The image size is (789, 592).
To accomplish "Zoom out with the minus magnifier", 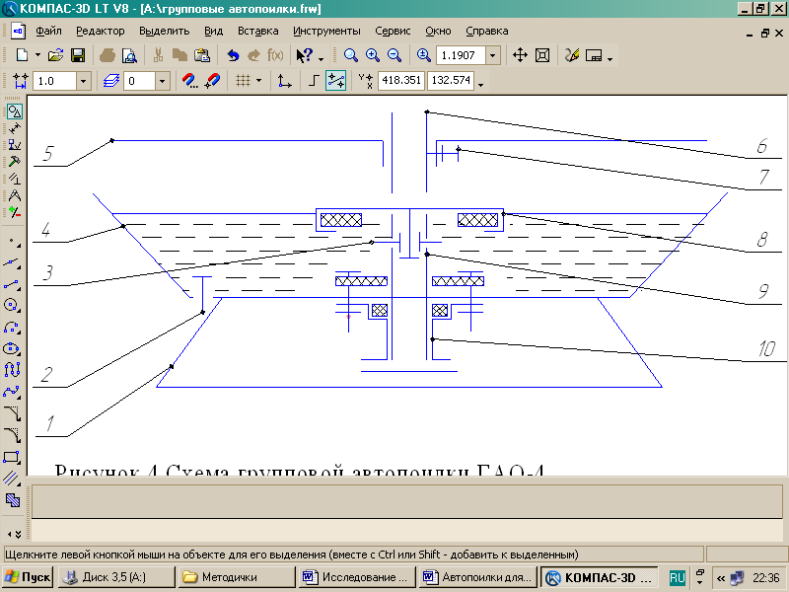I will point(394,55).
